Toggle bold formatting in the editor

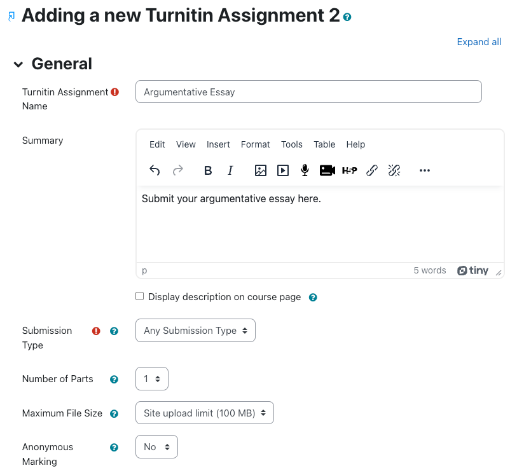208,170
